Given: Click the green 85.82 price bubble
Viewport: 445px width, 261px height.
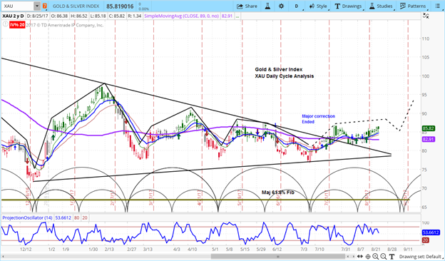Looking at the screenshot, I should [x=429, y=128].
